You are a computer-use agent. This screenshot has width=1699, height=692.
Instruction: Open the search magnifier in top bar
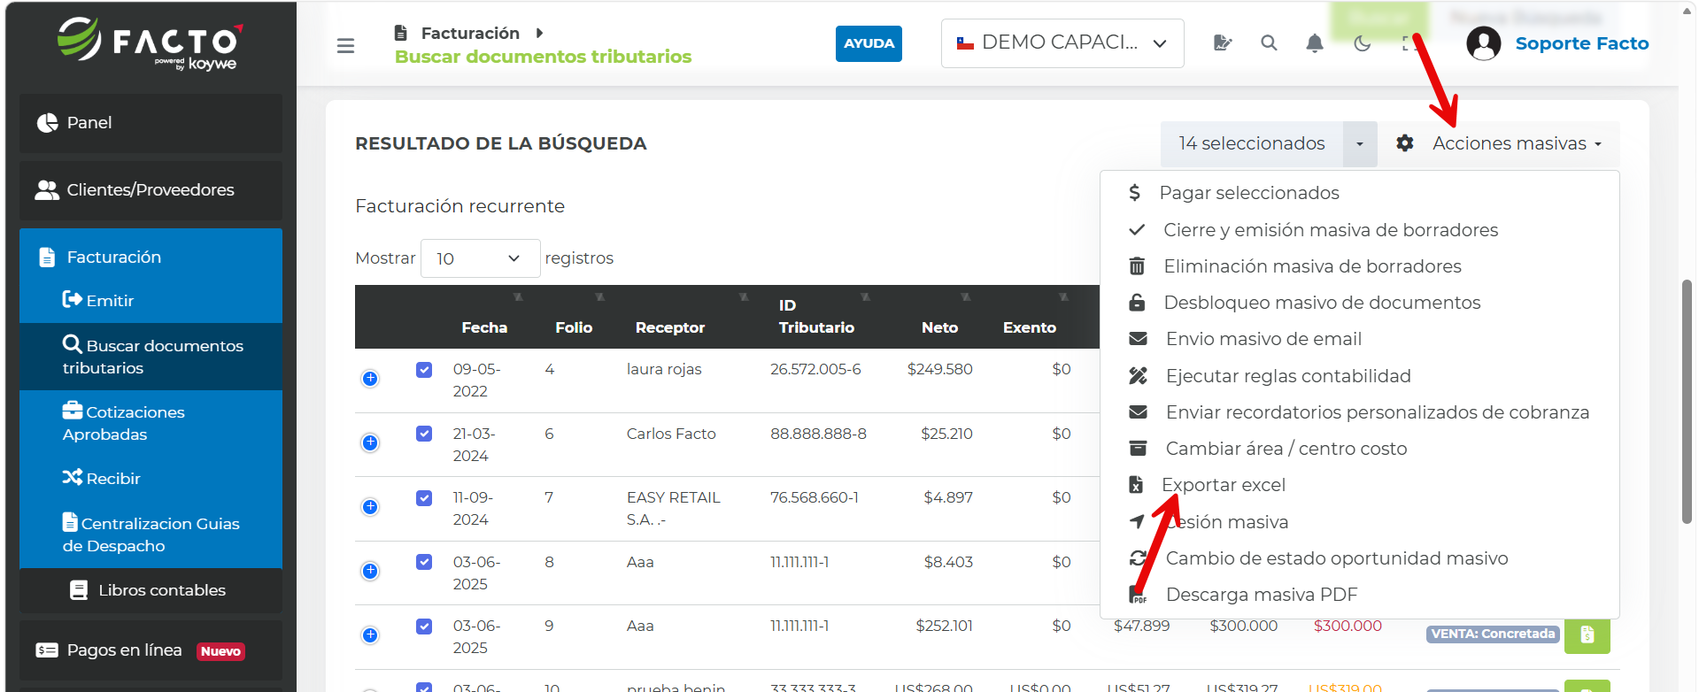[x=1269, y=42]
